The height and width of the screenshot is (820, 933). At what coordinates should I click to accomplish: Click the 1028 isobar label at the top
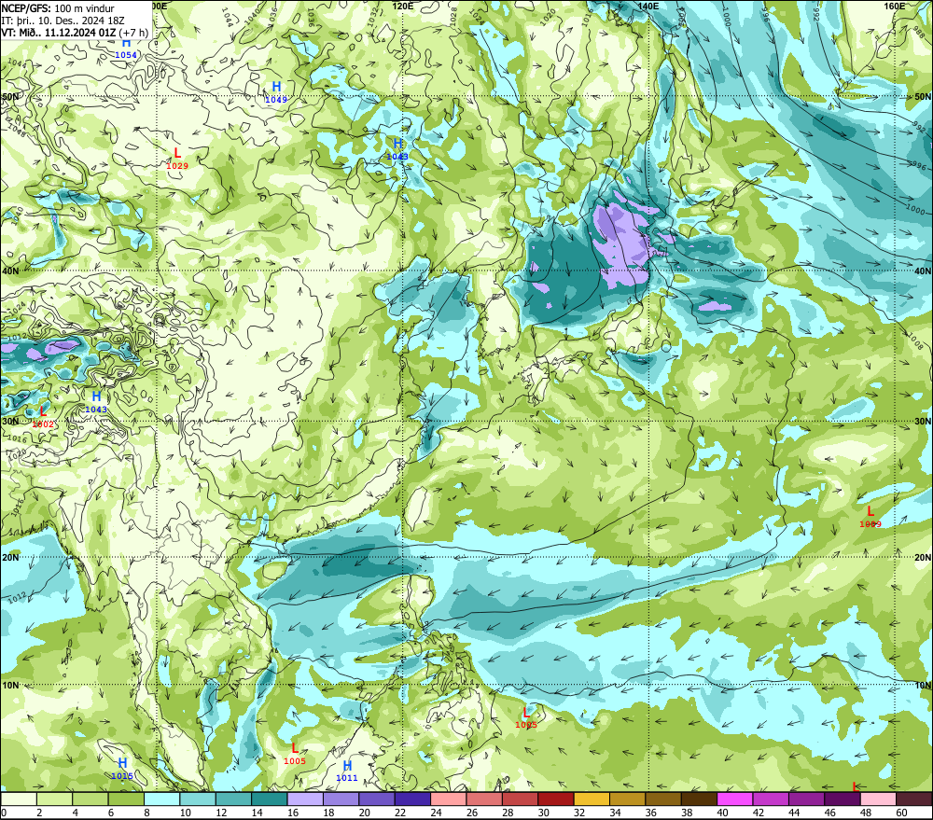coord(453,17)
